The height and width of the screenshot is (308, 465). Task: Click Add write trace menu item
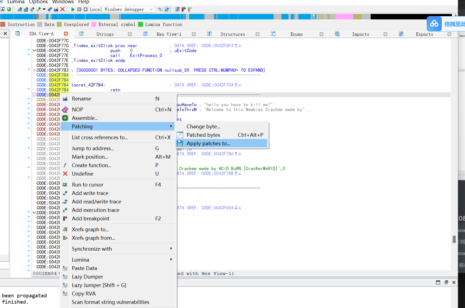(118, 193)
